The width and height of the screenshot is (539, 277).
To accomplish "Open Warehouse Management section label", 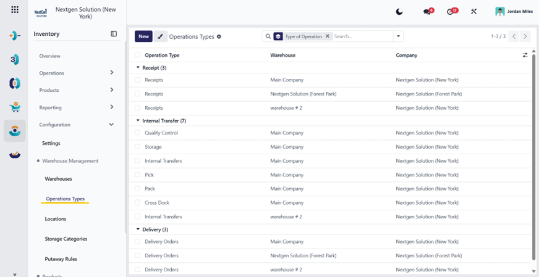I will 70,160.
